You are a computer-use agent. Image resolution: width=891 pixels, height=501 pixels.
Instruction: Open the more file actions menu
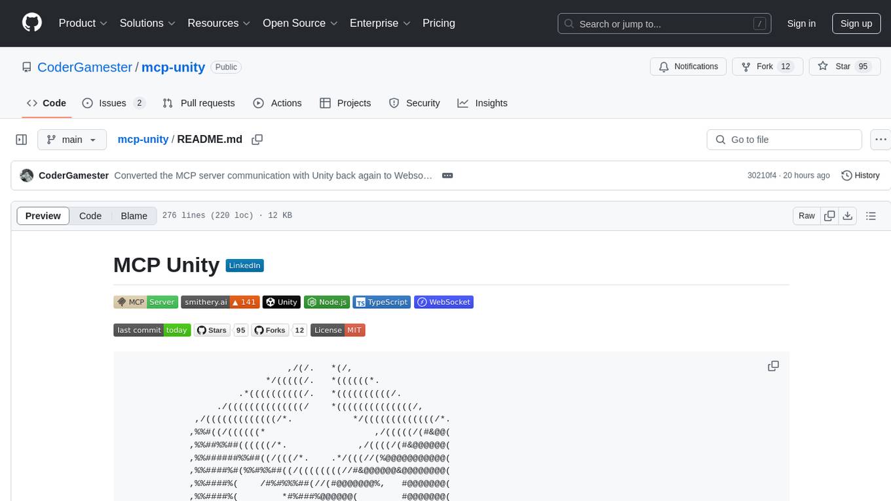click(x=881, y=140)
